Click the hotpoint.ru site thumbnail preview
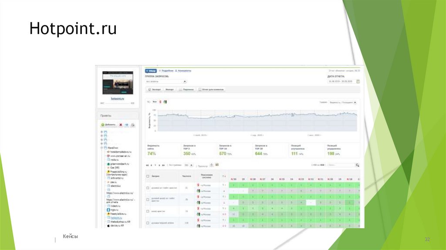 [118, 83]
